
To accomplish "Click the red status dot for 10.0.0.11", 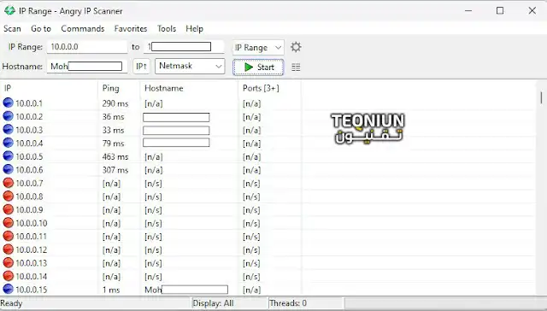I will [8, 236].
